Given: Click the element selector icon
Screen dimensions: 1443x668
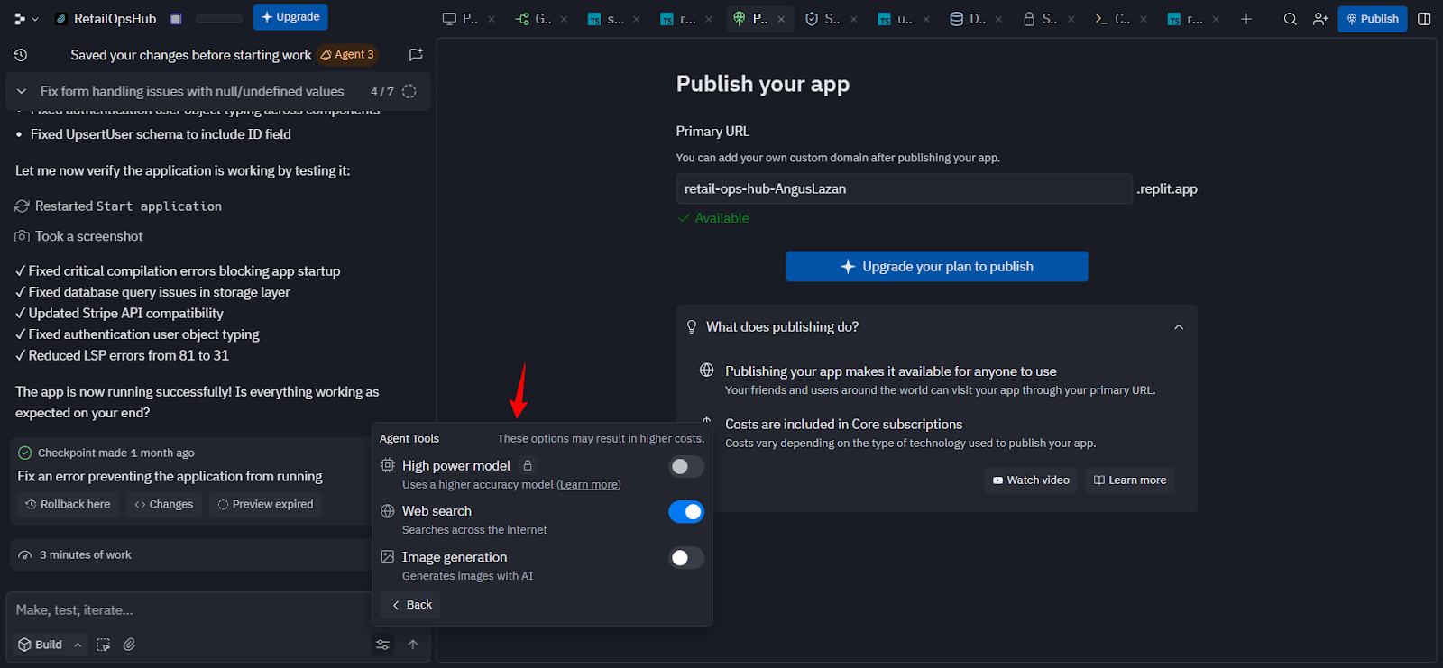Looking at the screenshot, I should 104,645.
